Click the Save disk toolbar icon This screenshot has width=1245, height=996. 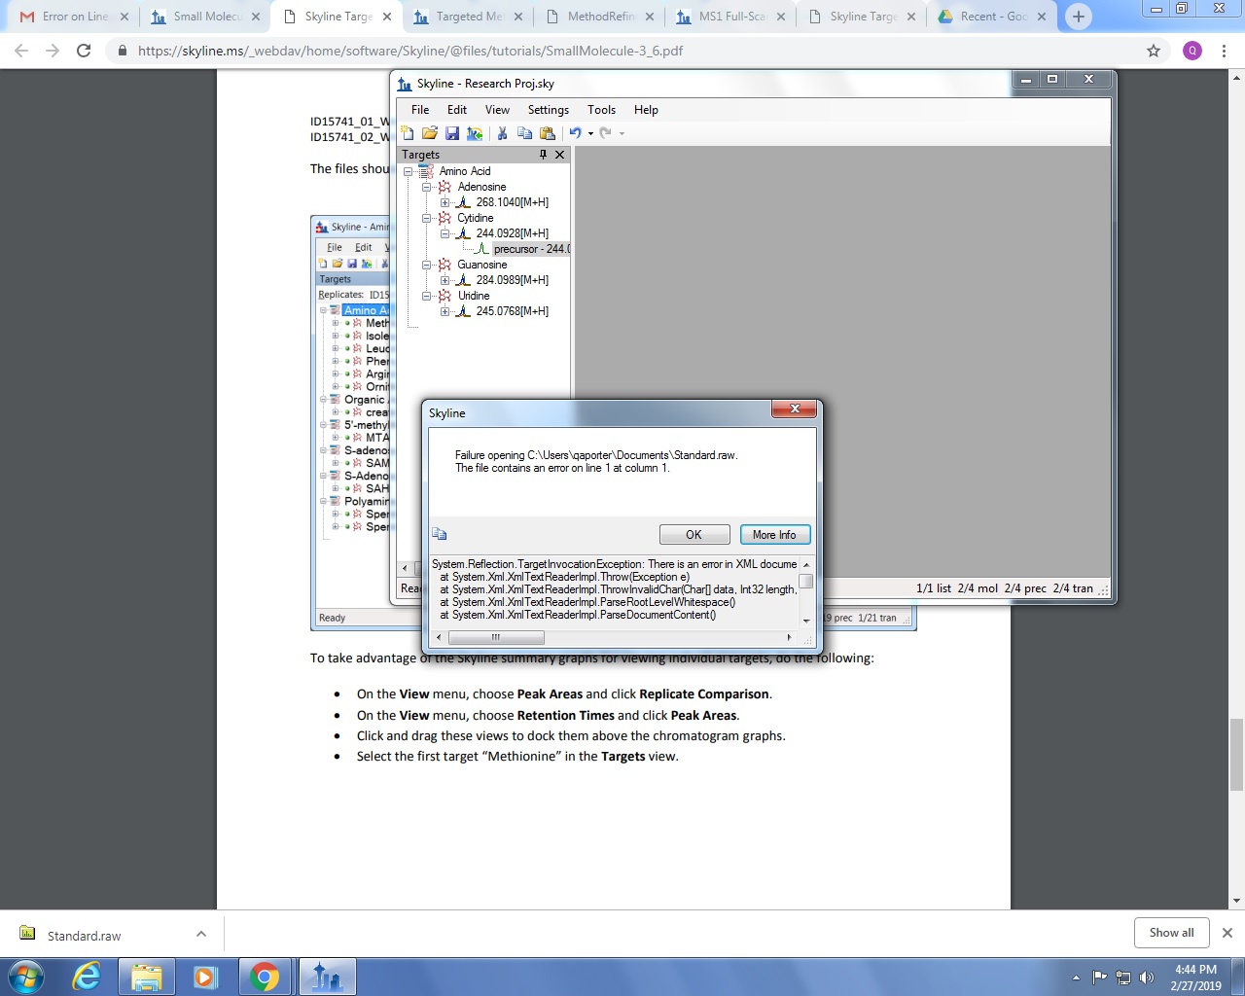click(x=452, y=133)
